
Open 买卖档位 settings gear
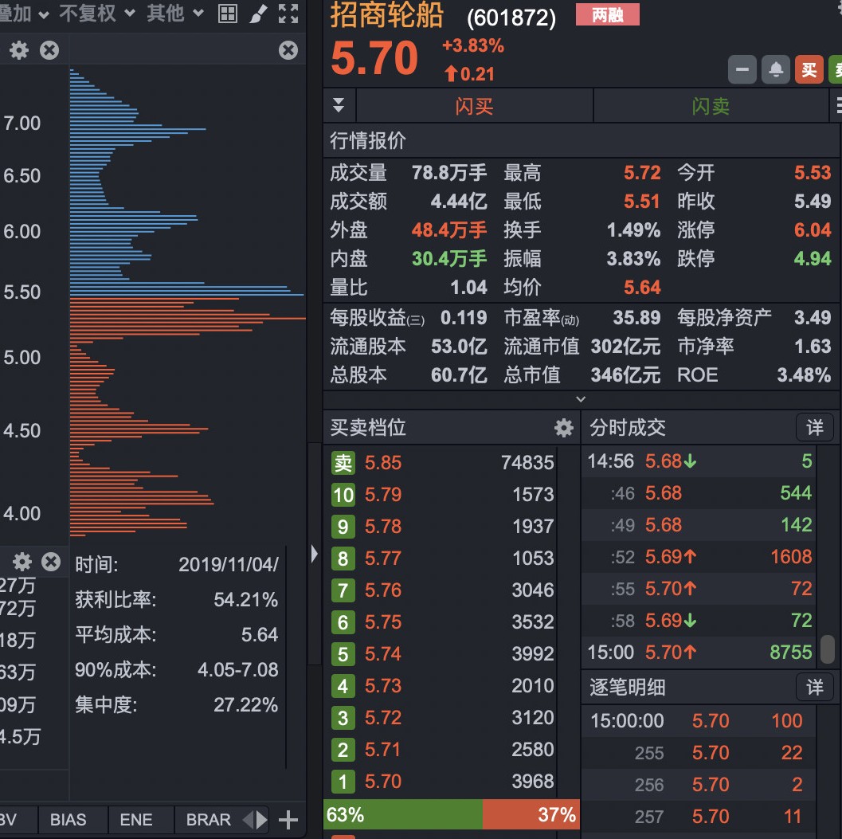pos(564,428)
